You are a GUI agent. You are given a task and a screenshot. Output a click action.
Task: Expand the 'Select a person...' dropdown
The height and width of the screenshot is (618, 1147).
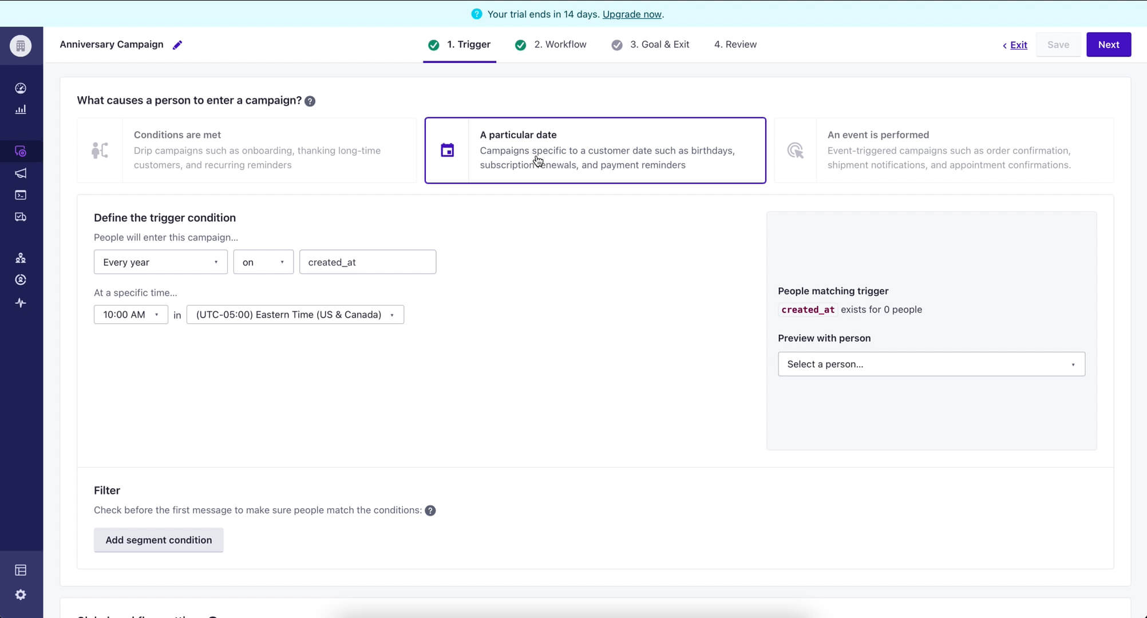point(931,364)
